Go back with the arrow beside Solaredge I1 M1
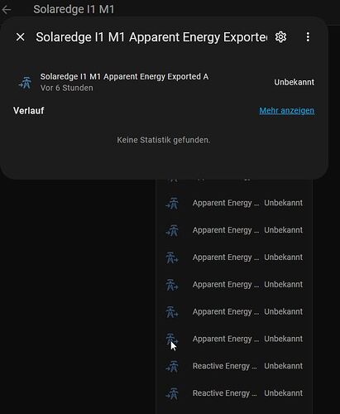The height and width of the screenshot is (414, 340). 7,10
